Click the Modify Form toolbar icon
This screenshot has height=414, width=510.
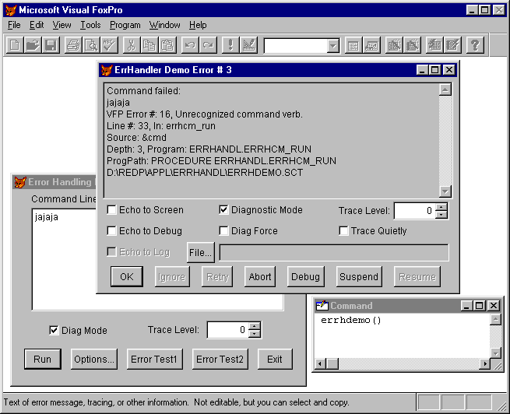coord(248,45)
